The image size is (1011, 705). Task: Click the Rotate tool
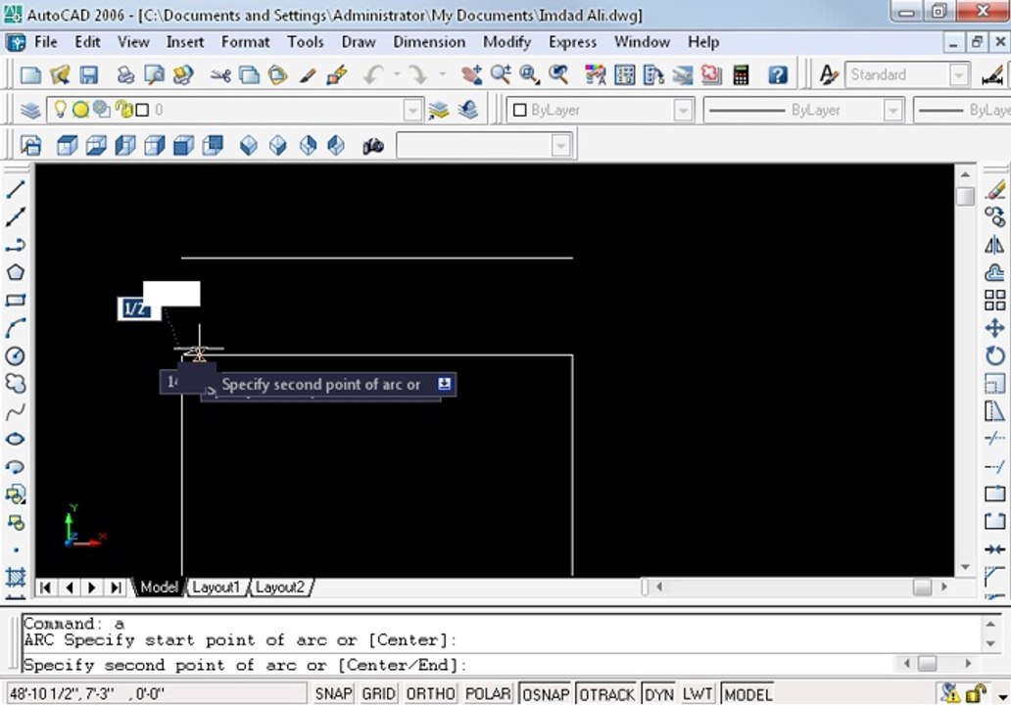coord(995,355)
